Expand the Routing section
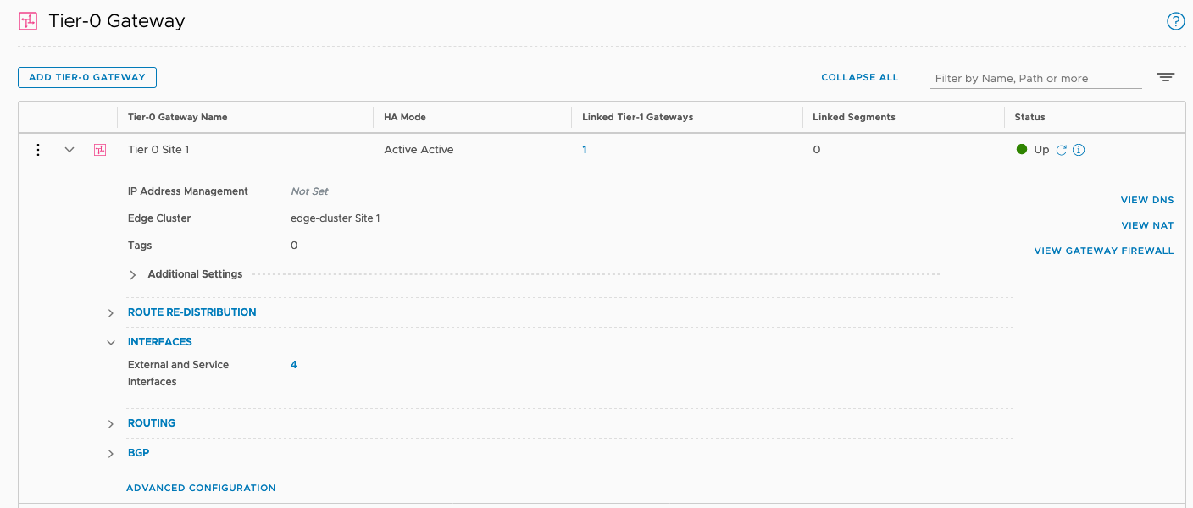 (x=111, y=424)
